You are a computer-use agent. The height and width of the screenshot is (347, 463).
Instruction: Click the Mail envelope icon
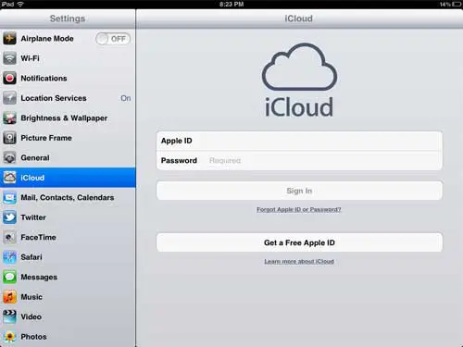(x=9, y=197)
